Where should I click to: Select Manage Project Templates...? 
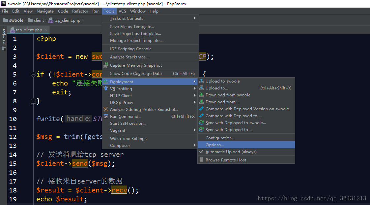coord(150,40)
